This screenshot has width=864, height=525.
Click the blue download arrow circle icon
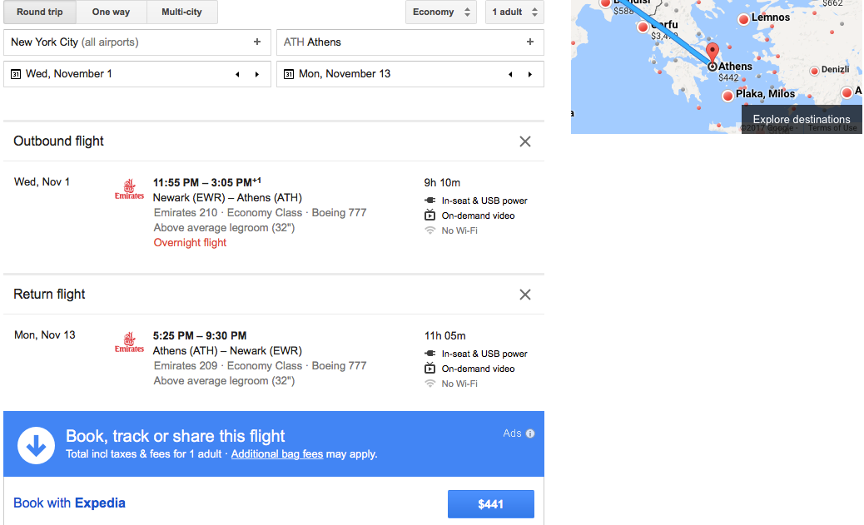(37, 445)
